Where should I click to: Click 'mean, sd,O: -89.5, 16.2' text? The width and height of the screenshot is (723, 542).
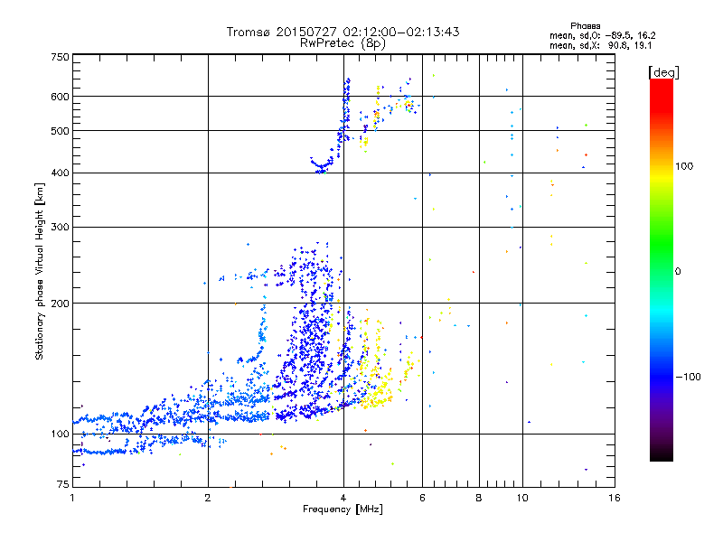pyautogui.click(x=602, y=35)
